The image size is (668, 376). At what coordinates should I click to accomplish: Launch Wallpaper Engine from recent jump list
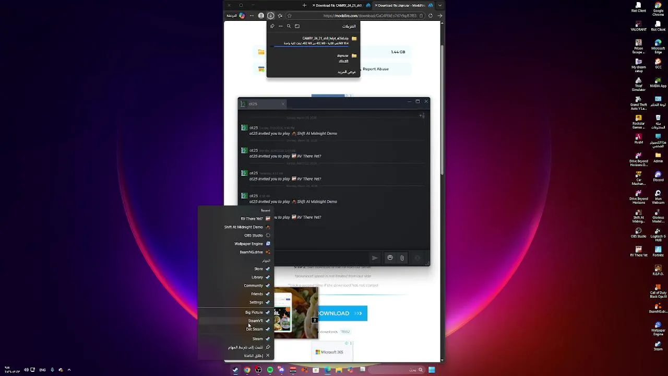point(235,244)
